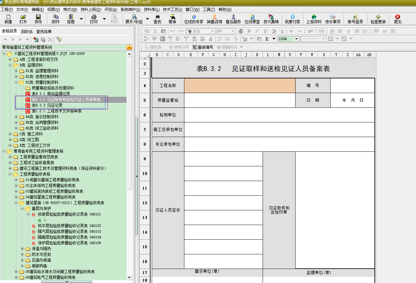Toggle tree with 展开/收起 icon
Screen dimensions: 416x283
point(135,19)
